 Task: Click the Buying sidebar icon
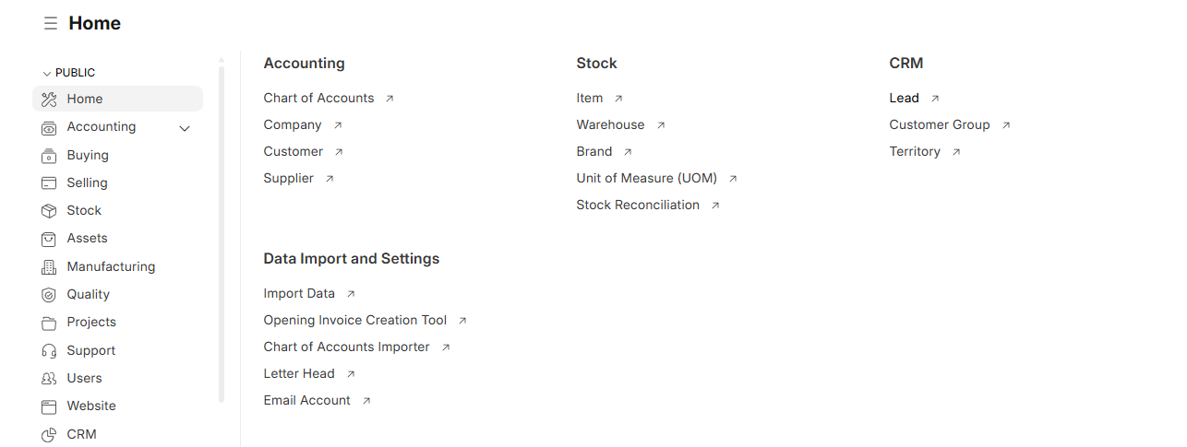tap(49, 156)
